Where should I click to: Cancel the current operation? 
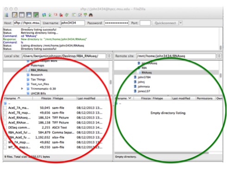[x=56, y=15]
